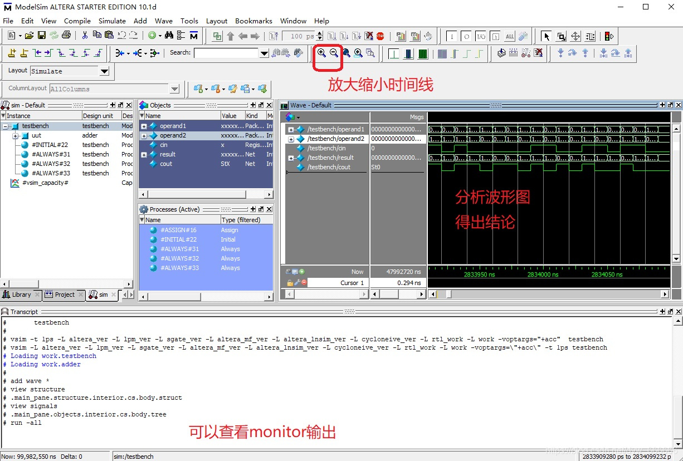The image size is (683, 461).
Task: Click Type (filtered) column header in Processes
Action: pyautogui.click(x=246, y=220)
